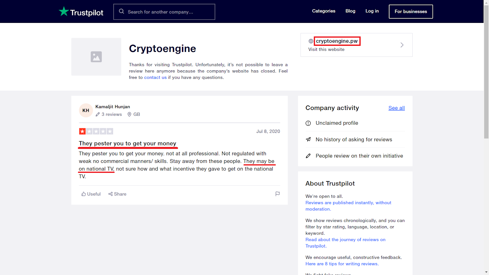
Task: Click the one-star rating graphic
Action: [96, 131]
